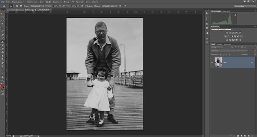
Task: Open the Filter menu
Action: (66, 2)
